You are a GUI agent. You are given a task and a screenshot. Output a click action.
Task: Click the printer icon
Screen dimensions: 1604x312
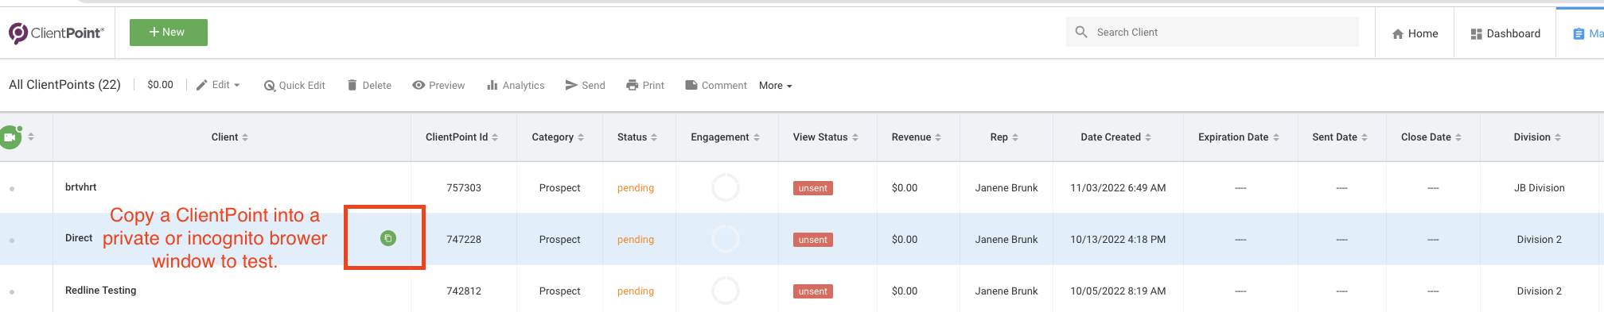tap(633, 85)
